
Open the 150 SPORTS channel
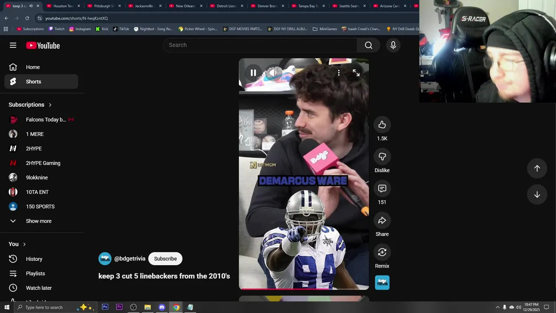click(41, 206)
